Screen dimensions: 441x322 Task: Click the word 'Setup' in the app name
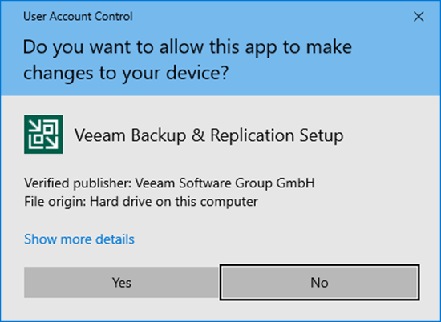click(x=322, y=135)
